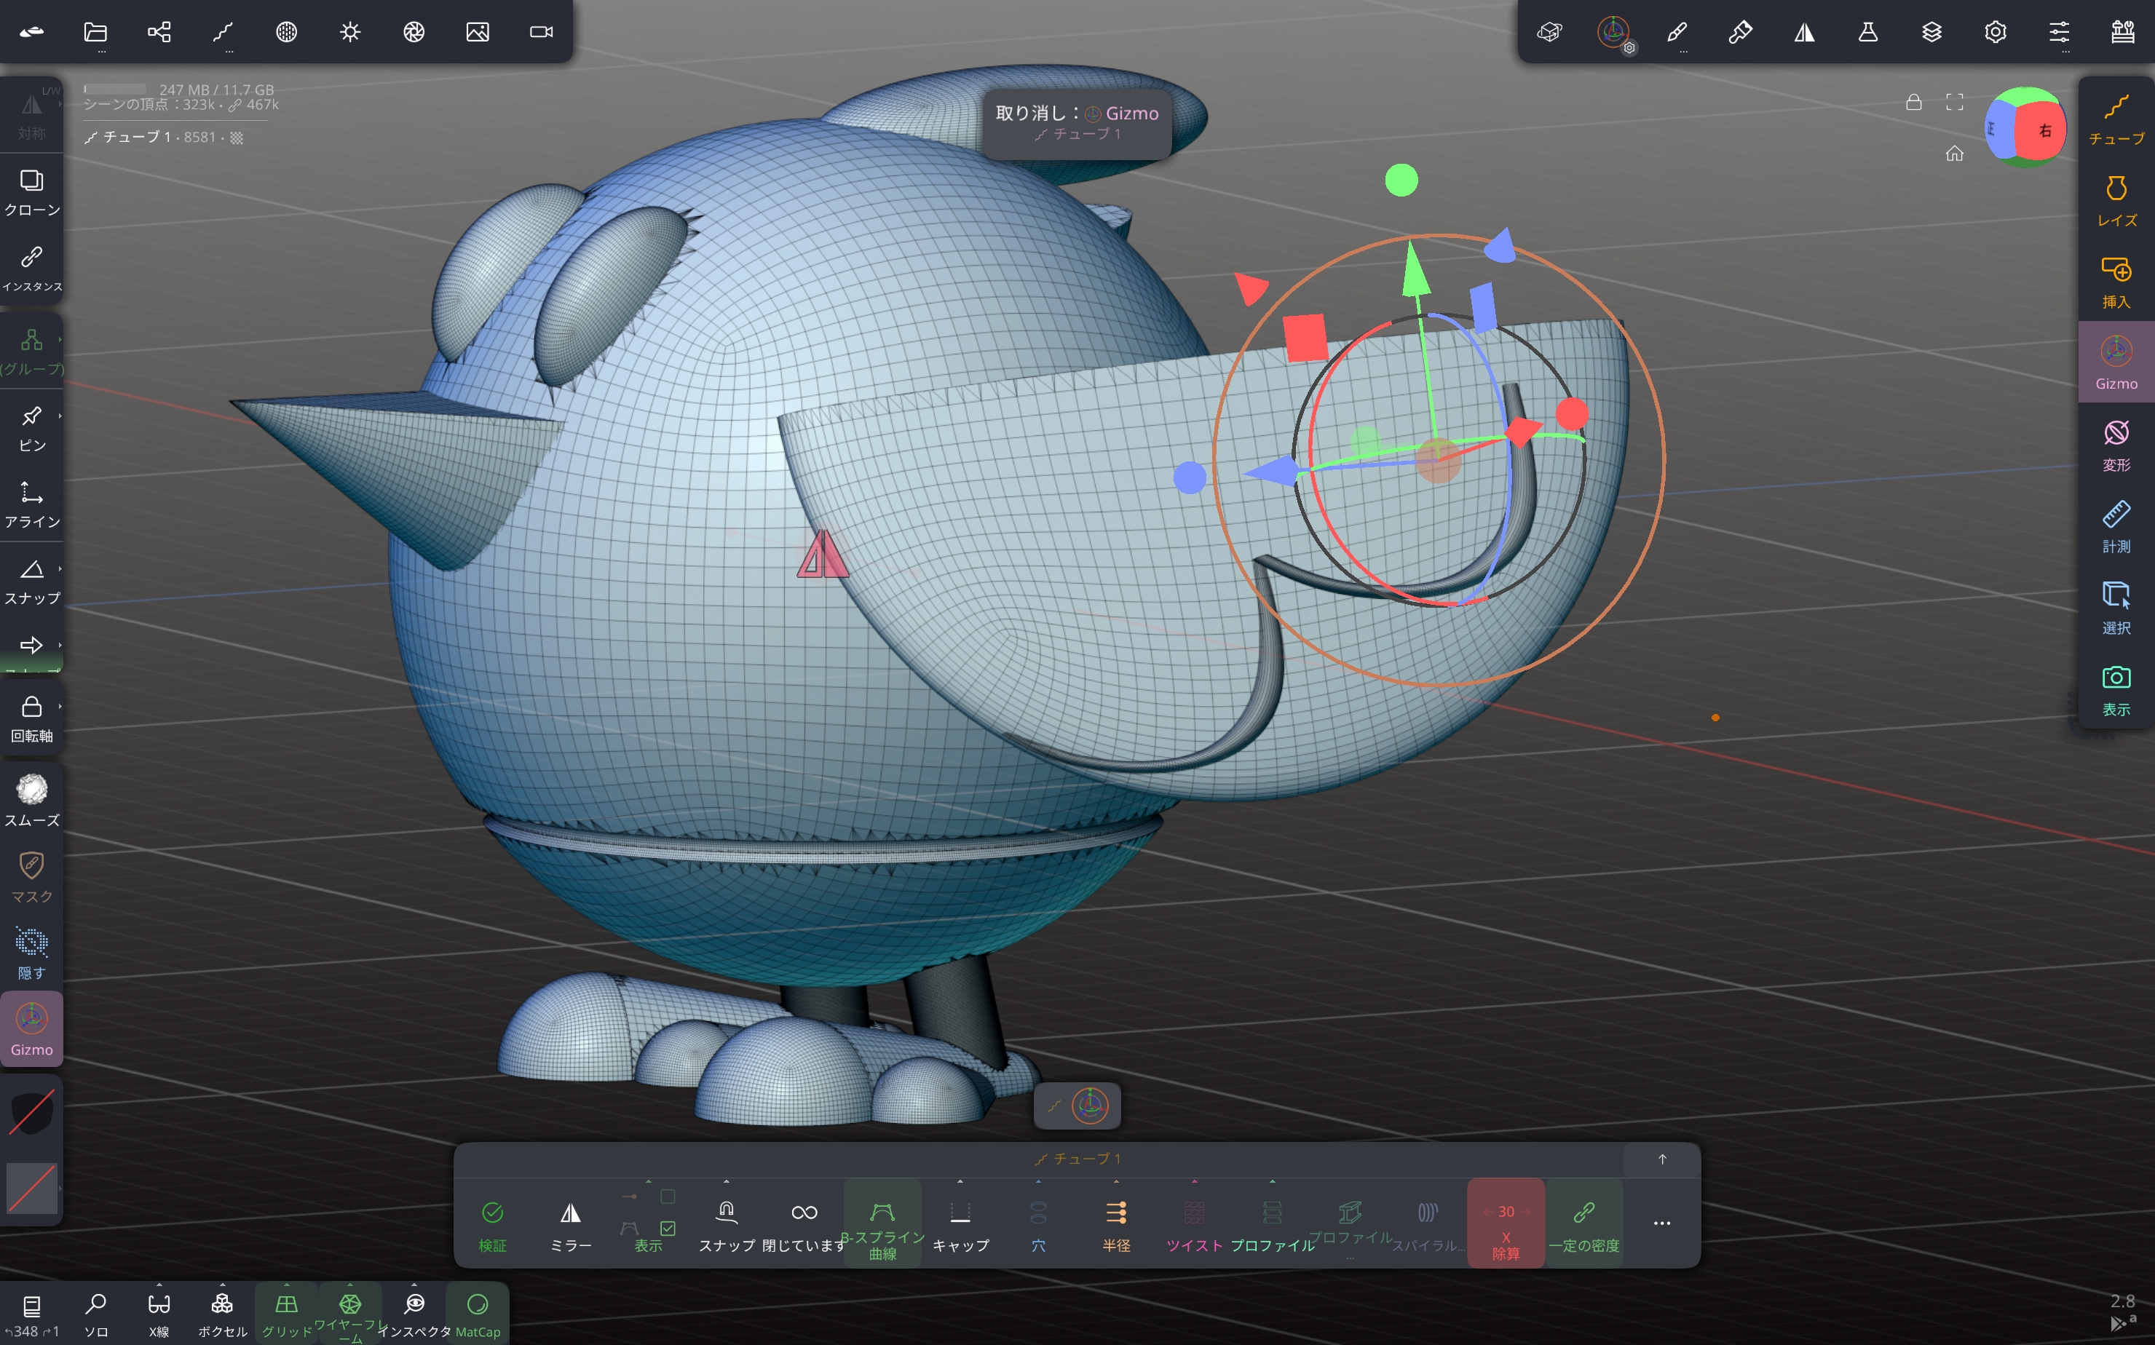Click the black material swatch on left
This screenshot has height=1345, width=2155.
pos(32,1112)
